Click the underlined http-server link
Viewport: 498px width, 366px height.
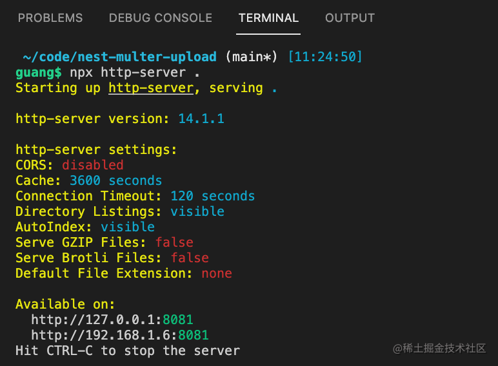tap(151, 88)
